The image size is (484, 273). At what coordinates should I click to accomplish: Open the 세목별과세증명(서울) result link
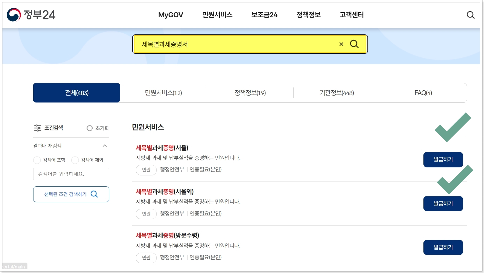tap(162, 148)
